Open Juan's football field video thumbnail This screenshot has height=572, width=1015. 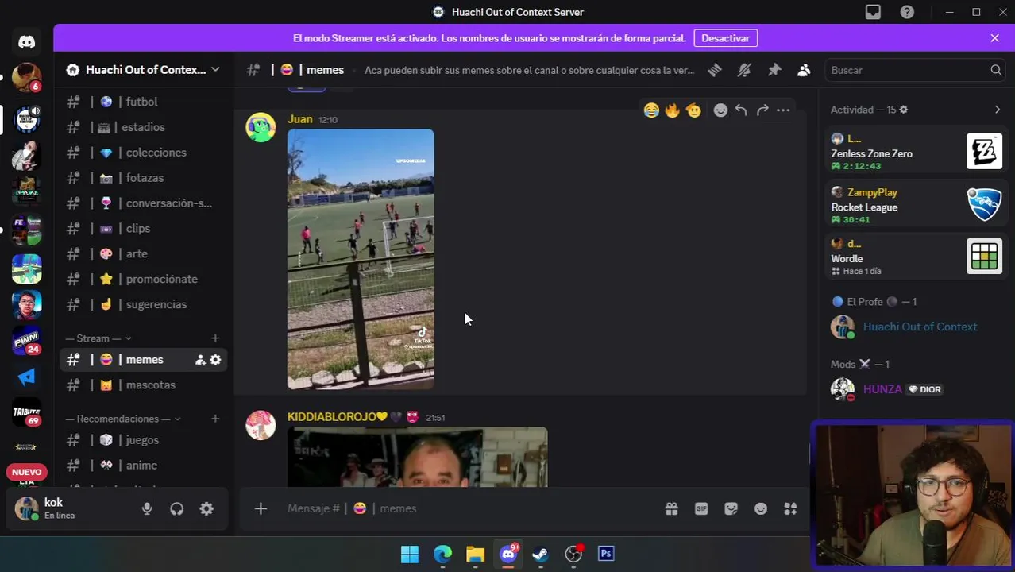click(361, 259)
